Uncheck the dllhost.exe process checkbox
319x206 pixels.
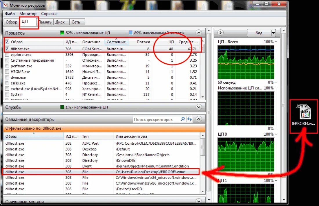tap(7, 49)
